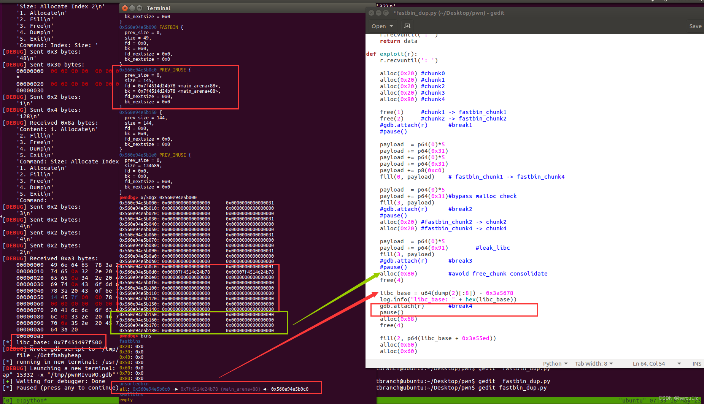Click the alloc(0x20) #chunk0 line
704x404 pixels.
[412, 73]
